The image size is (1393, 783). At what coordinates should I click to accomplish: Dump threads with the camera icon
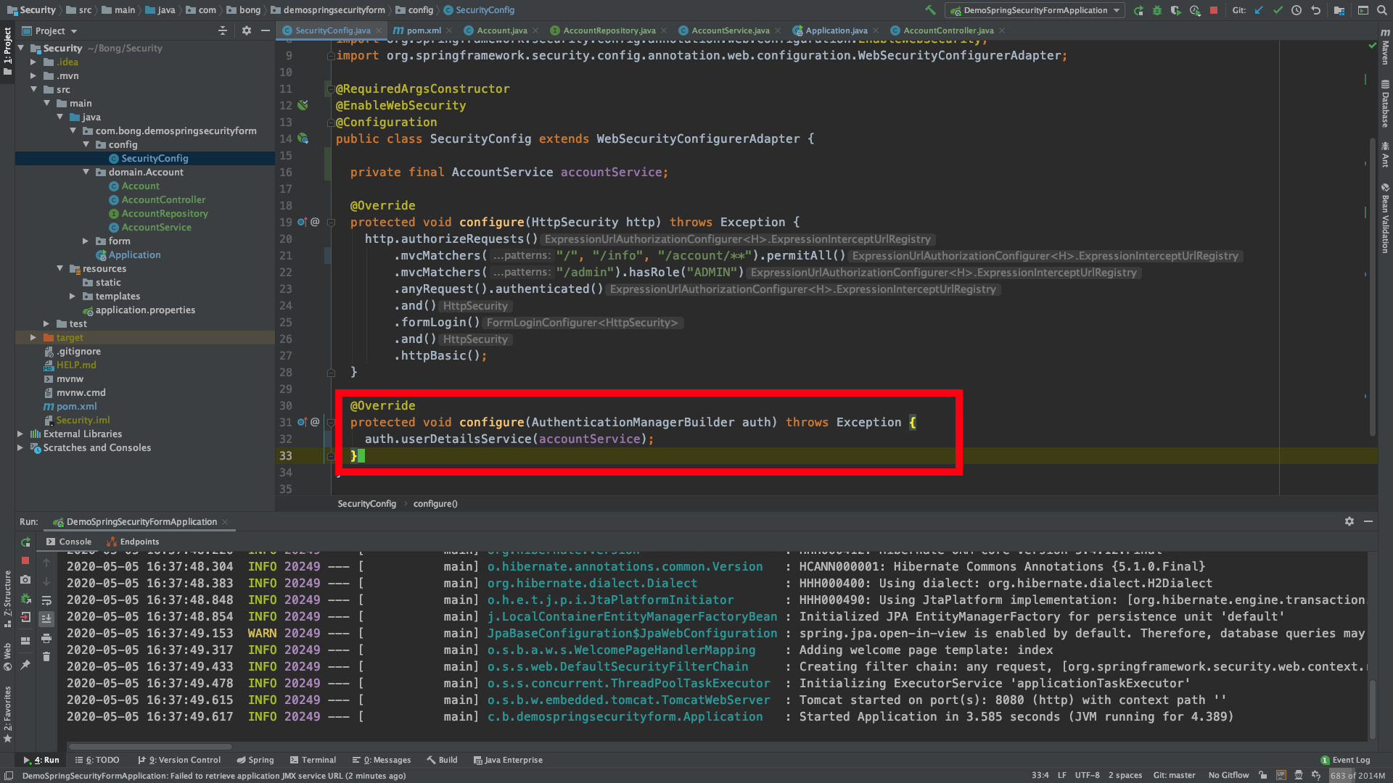pyautogui.click(x=25, y=580)
